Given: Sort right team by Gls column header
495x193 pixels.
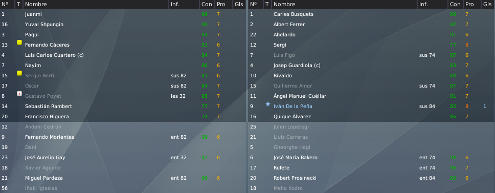Looking at the screenshot, I should [x=486, y=5].
